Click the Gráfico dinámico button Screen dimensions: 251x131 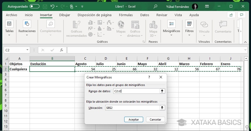tap(135, 29)
